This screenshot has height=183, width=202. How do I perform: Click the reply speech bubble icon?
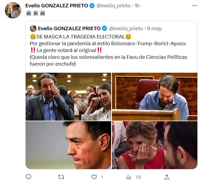click(29, 177)
